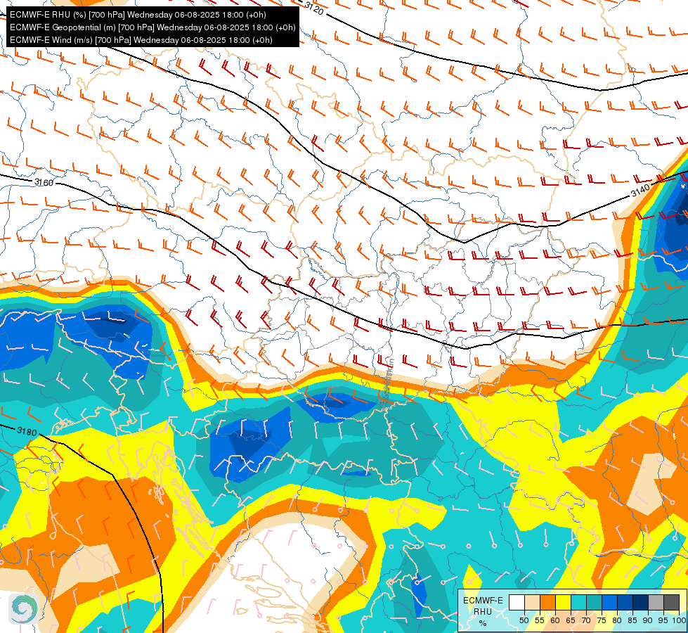Select the teal 70-75% legend swatch

[594, 602]
